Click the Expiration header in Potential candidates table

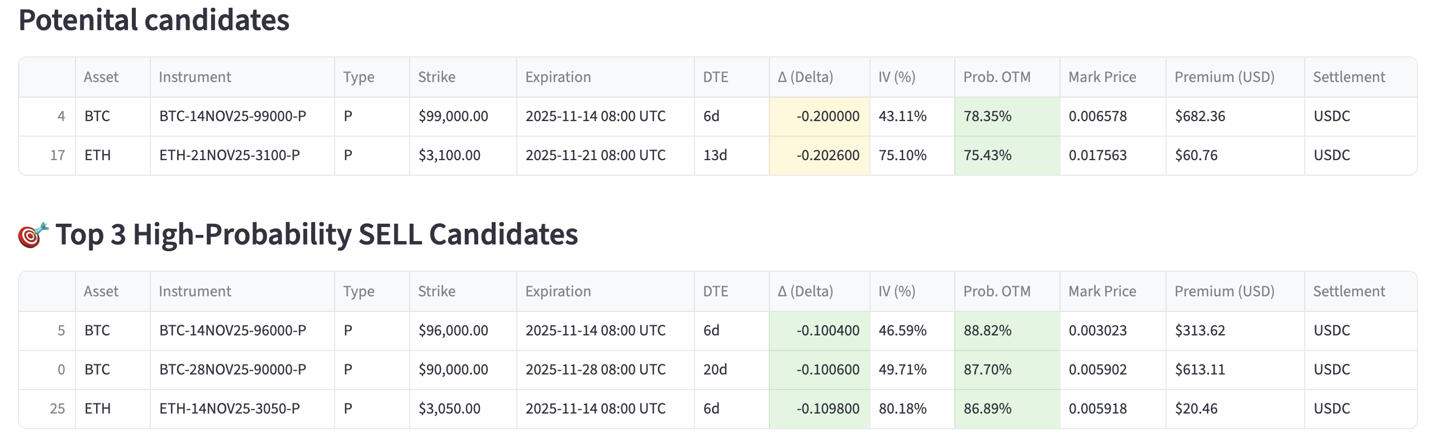558,77
